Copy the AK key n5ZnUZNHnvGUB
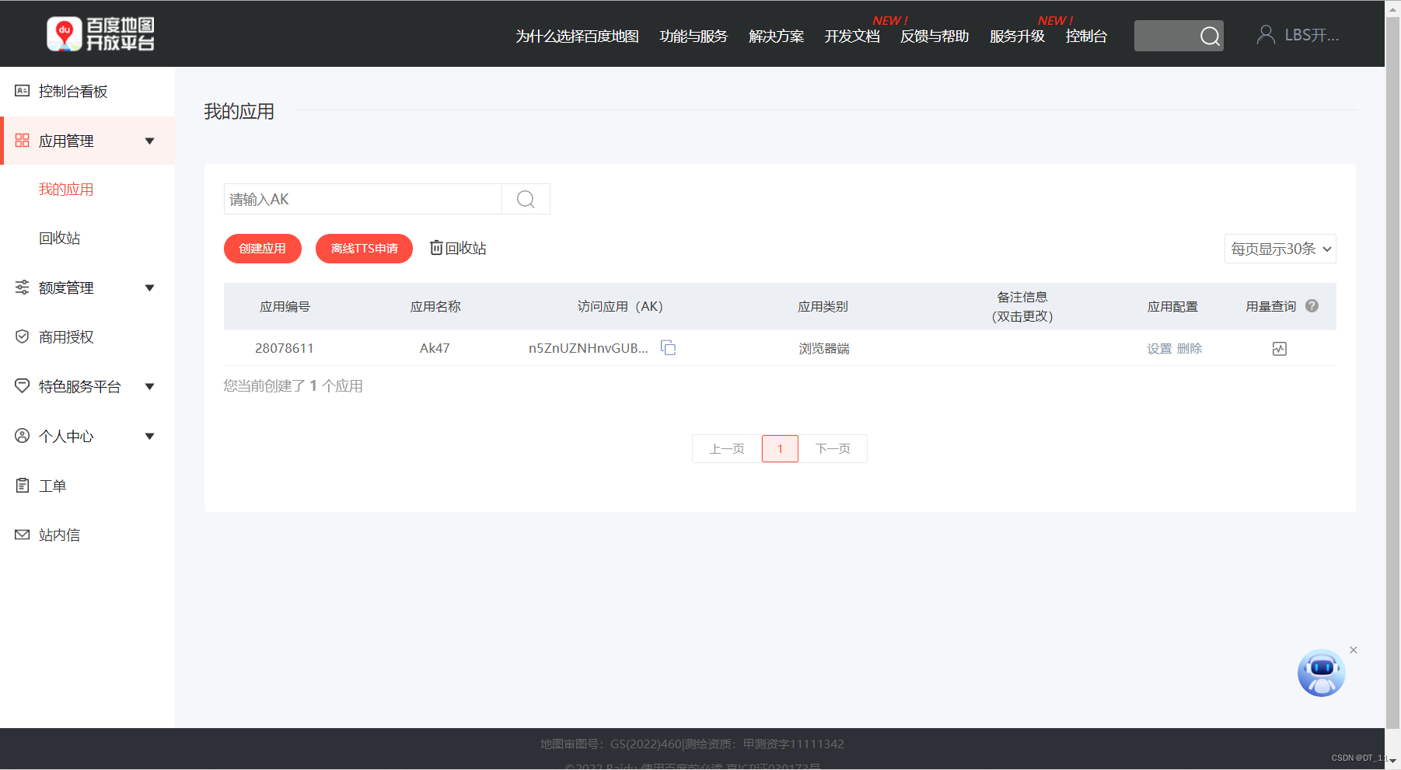The width and height of the screenshot is (1401, 770). [668, 347]
